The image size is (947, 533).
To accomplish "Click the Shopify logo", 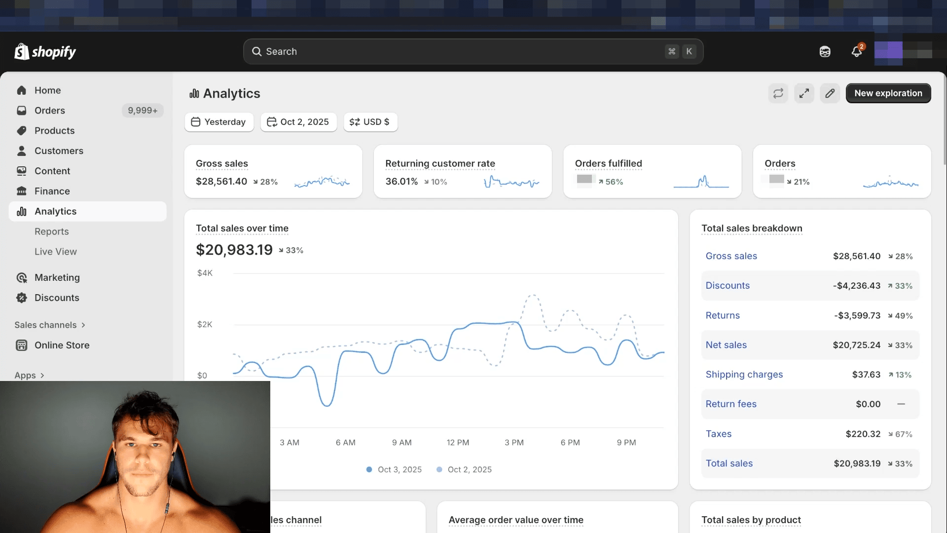I will (45, 51).
